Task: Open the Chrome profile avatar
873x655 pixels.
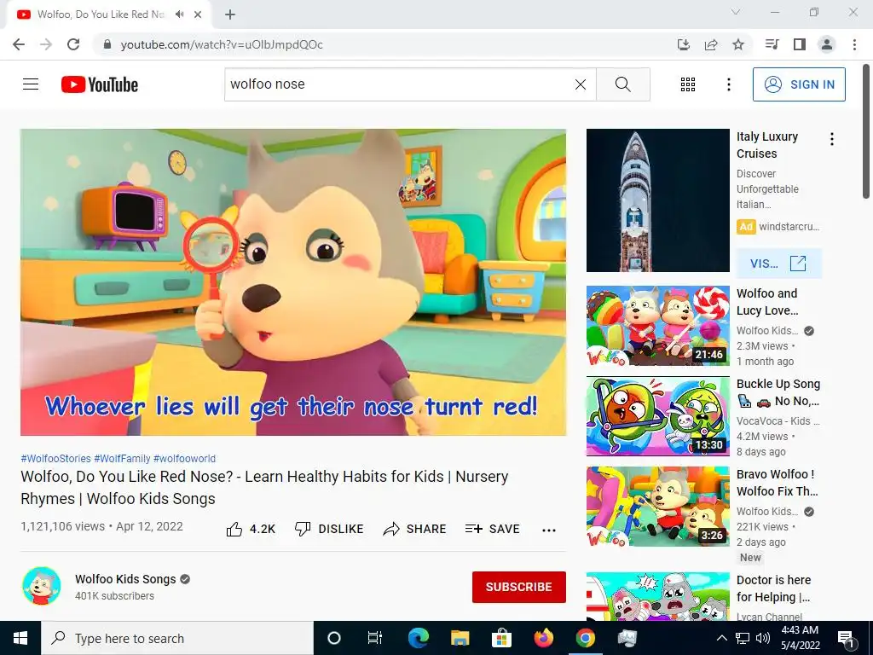Action: coord(827,44)
